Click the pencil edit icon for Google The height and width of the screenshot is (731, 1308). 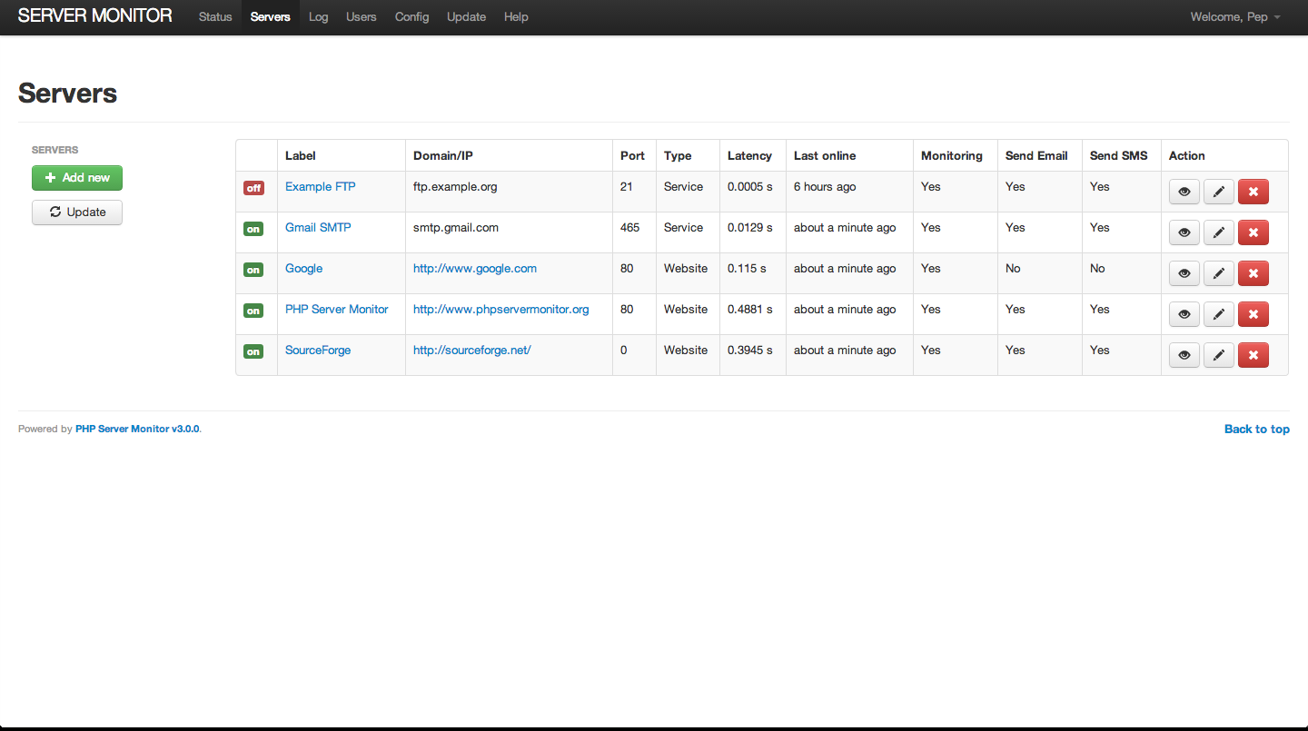click(x=1218, y=273)
